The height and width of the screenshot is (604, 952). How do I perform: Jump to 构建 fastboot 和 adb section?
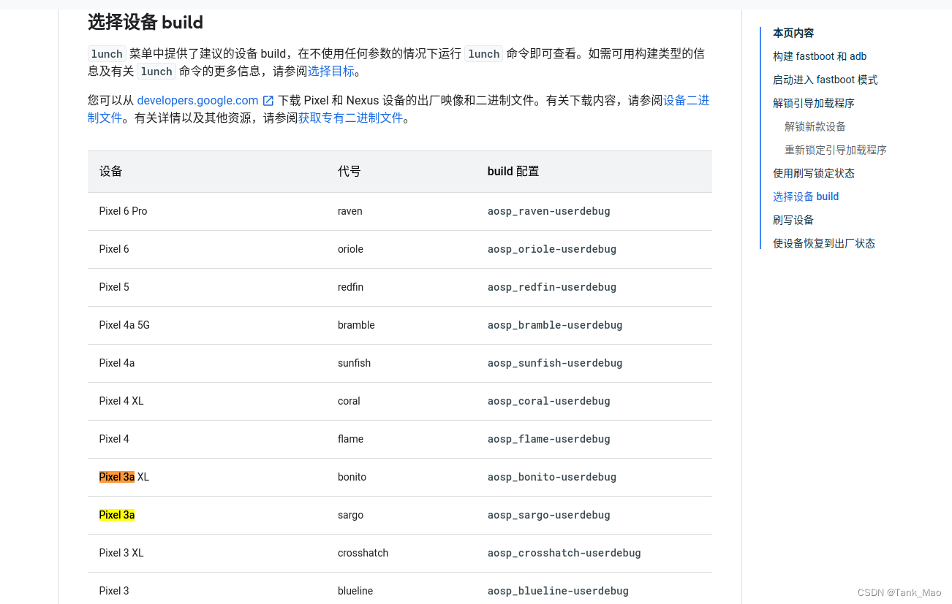pos(820,56)
